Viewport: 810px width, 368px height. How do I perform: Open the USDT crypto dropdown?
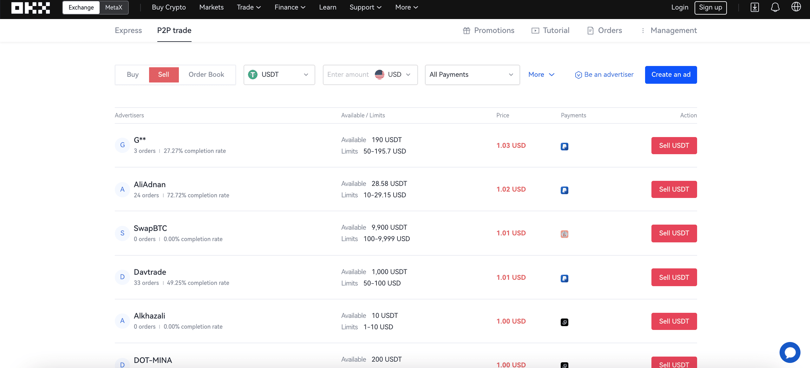coord(279,75)
